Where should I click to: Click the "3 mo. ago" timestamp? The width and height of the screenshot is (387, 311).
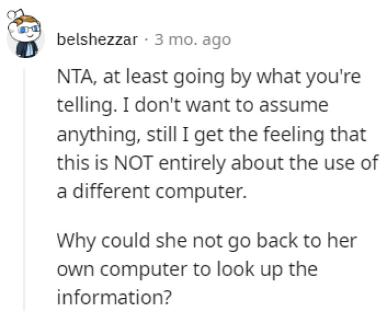192,41
